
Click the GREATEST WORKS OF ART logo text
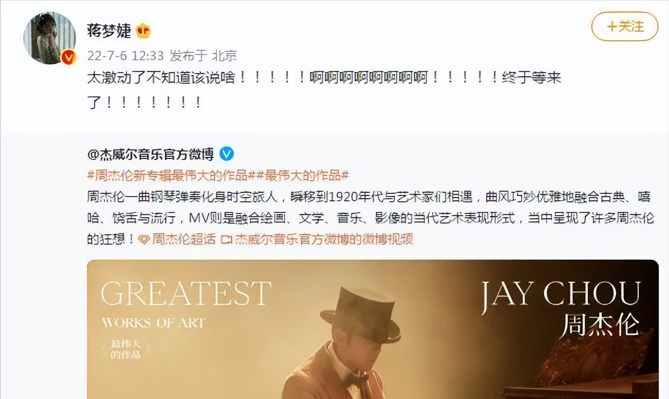coord(185,303)
